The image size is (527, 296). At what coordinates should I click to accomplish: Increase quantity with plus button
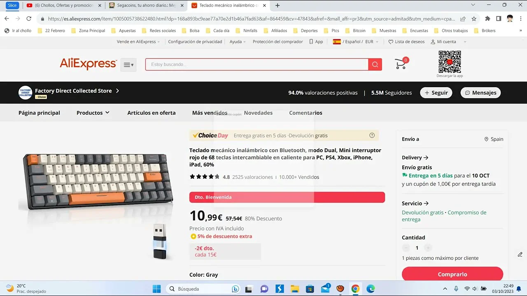(x=428, y=248)
